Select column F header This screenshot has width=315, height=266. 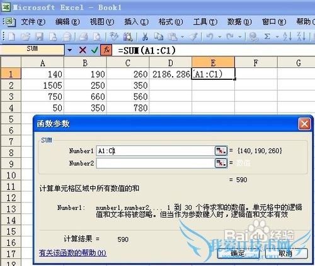(x=256, y=63)
